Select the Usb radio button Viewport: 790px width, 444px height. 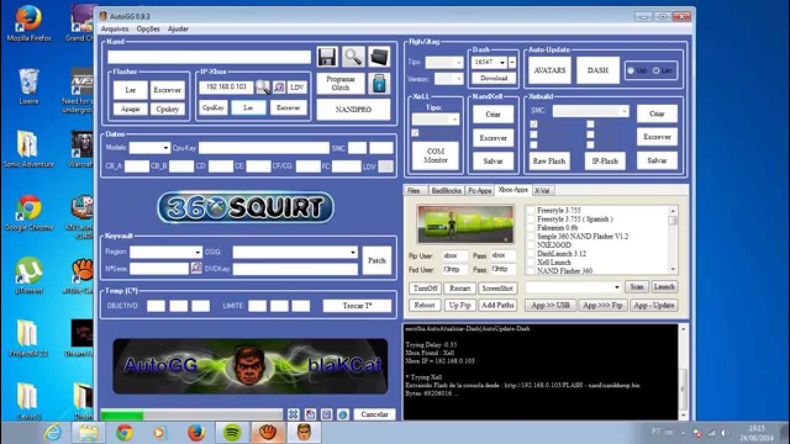pyautogui.click(x=631, y=70)
